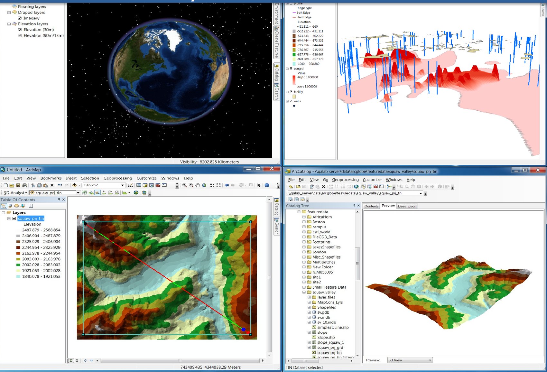
Task: Click the 1840.078 - 1921.053 elevation swatch
Action: tap(18, 276)
